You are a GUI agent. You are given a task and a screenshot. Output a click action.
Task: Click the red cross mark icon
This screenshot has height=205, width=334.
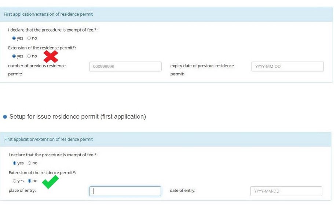(51, 57)
